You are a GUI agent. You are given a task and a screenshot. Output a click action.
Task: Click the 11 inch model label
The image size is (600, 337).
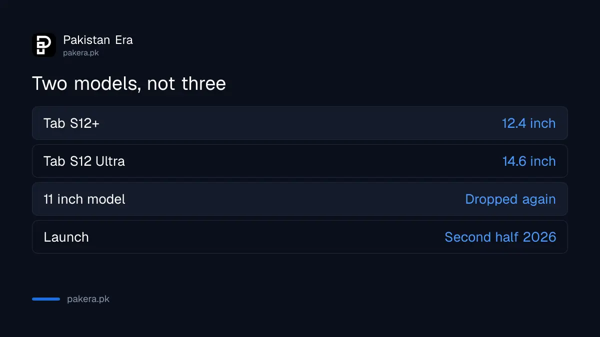coord(84,199)
